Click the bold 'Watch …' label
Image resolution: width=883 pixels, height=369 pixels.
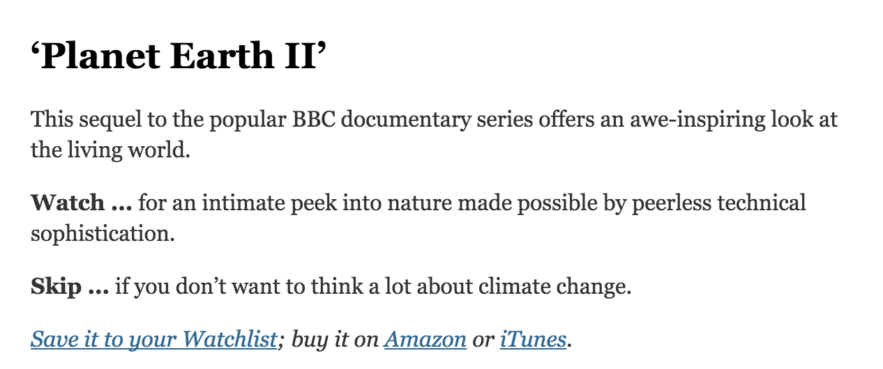[81, 203]
